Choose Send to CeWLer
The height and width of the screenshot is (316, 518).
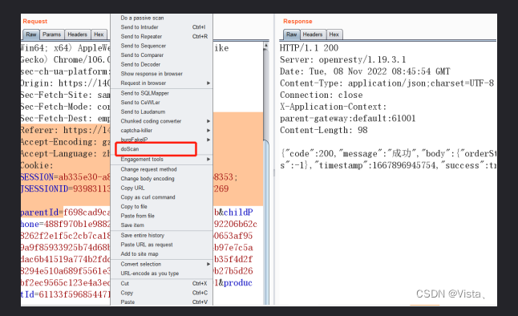click(161, 103)
